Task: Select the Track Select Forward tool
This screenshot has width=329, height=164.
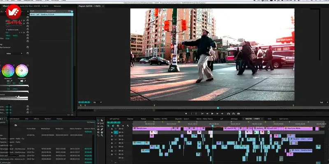Action: tap(98, 123)
